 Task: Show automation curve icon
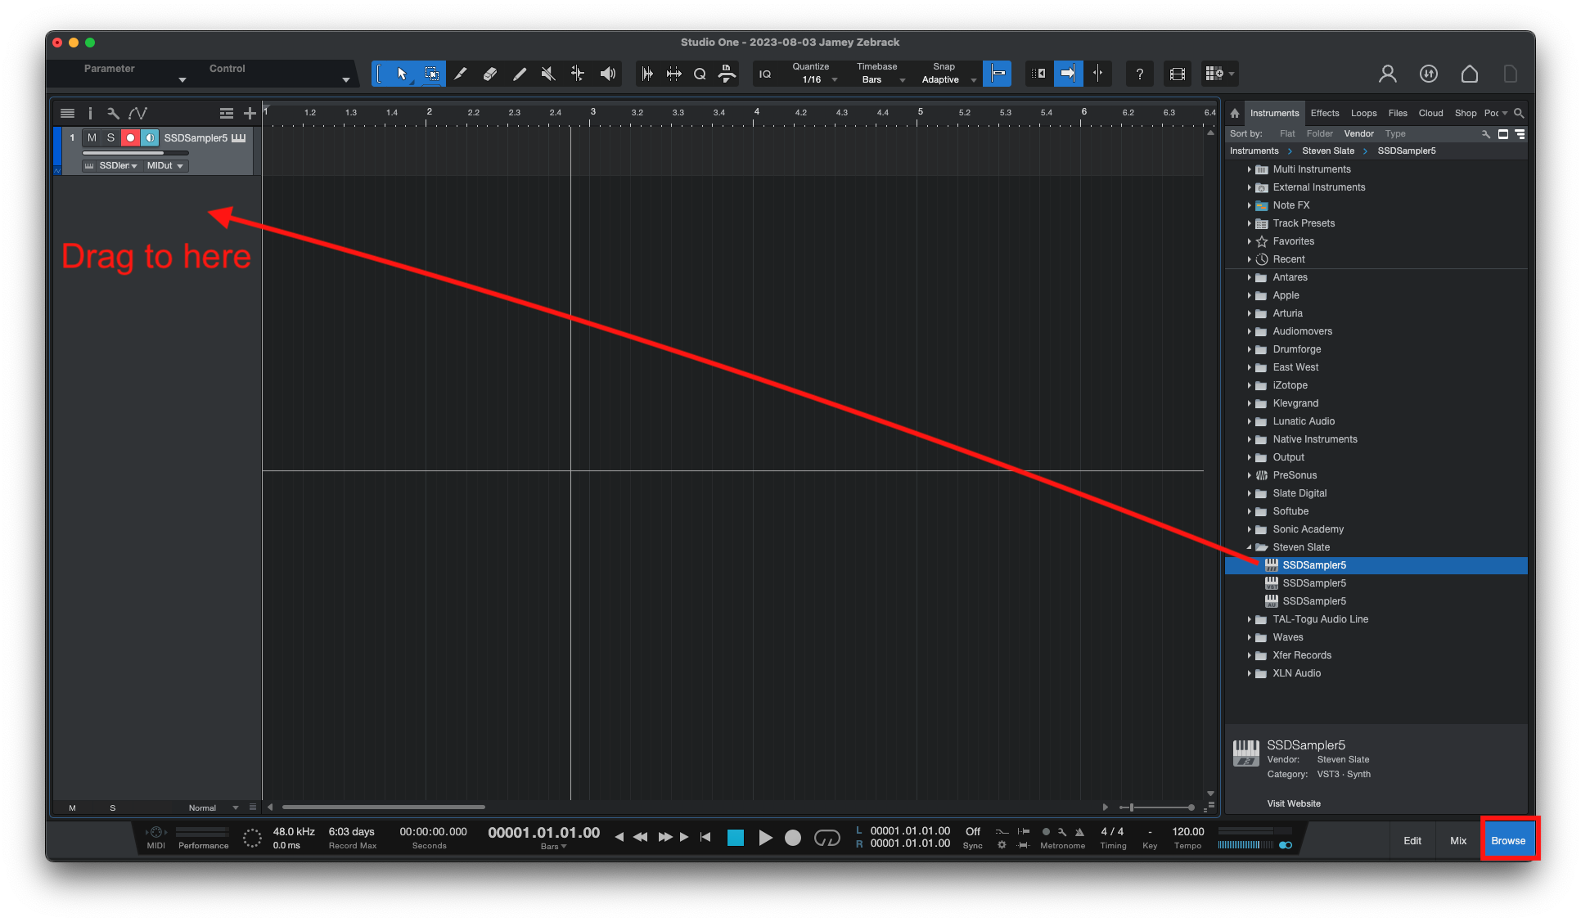(x=137, y=113)
